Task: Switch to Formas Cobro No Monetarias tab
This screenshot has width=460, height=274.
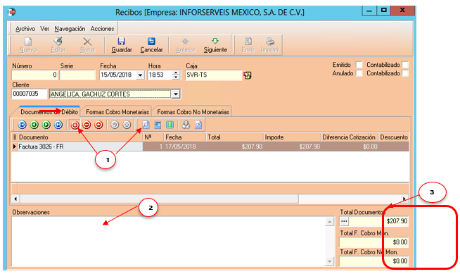Action: pos(193,112)
